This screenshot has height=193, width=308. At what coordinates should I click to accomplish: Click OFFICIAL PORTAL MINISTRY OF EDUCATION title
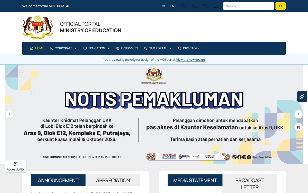91,27
